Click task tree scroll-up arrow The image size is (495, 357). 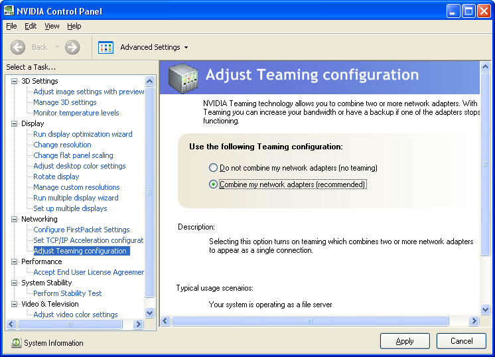(x=150, y=81)
